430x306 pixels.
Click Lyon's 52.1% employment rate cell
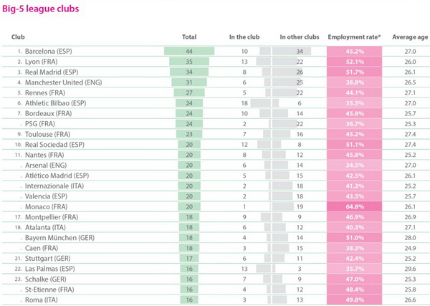point(354,62)
